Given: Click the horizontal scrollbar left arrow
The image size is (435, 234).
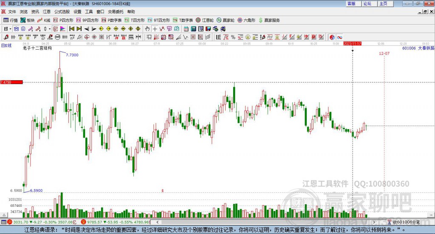Looking at the screenshot, I should [x=157, y=222].
